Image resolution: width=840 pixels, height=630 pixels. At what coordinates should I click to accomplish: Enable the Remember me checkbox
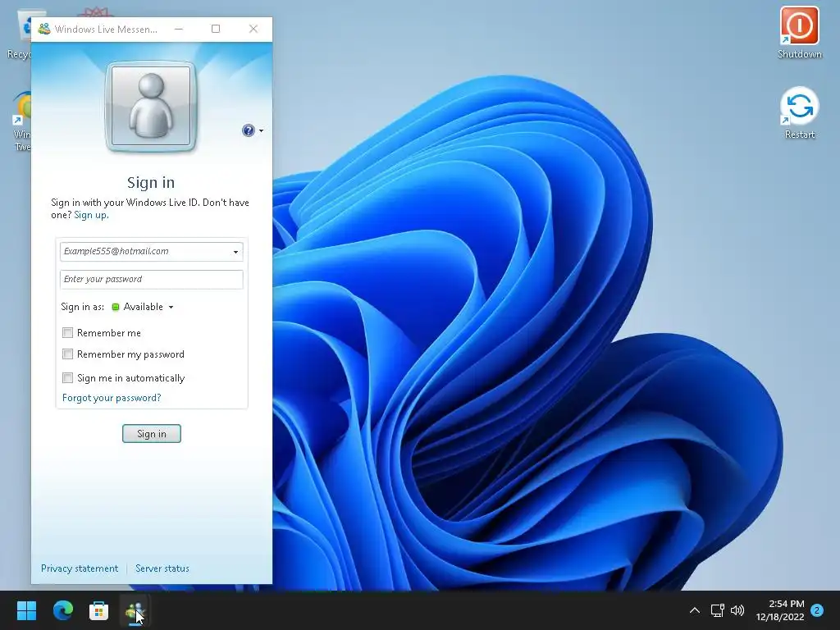pos(67,333)
